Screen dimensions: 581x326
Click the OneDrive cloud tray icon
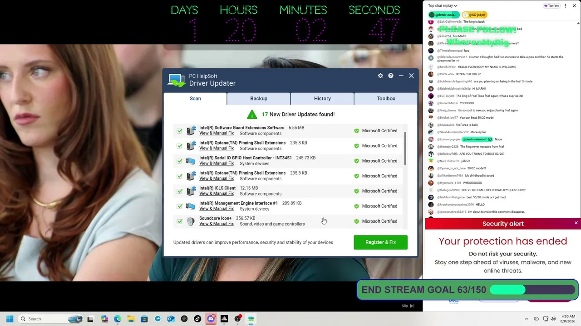[x=536, y=319]
